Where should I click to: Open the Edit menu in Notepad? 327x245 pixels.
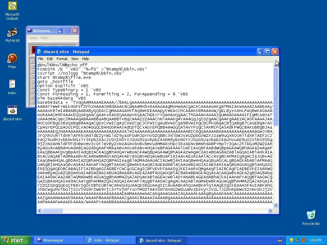pos(49,59)
